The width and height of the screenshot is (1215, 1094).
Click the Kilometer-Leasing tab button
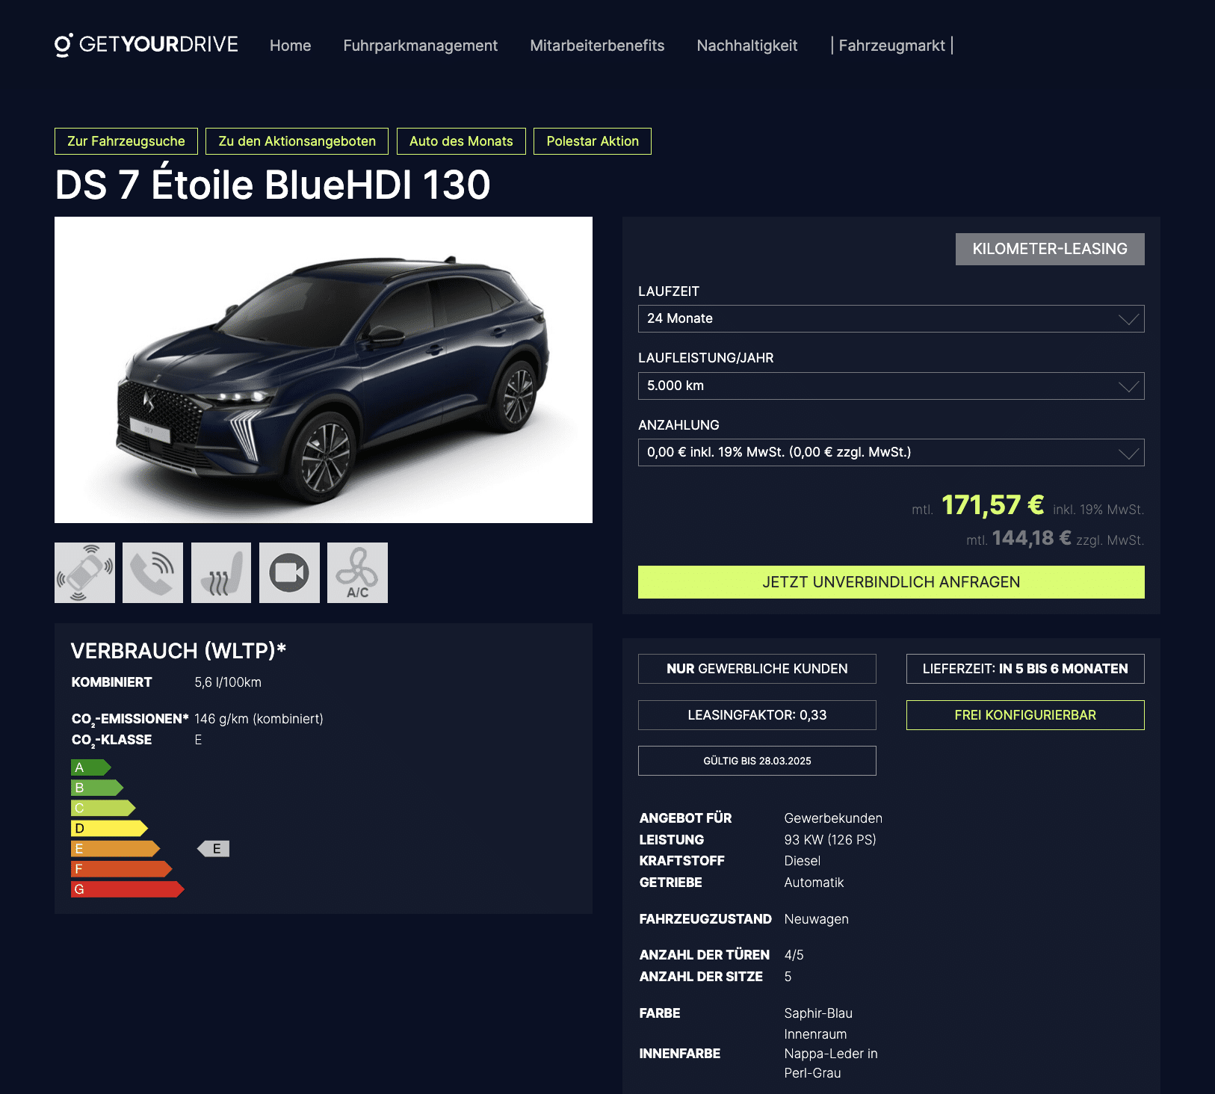point(1050,249)
